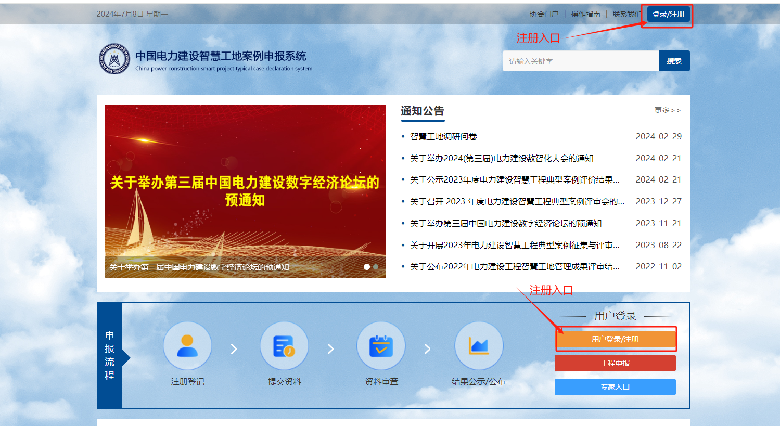
Task: Click the 通知公告 heading
Action: click(423, 111)
